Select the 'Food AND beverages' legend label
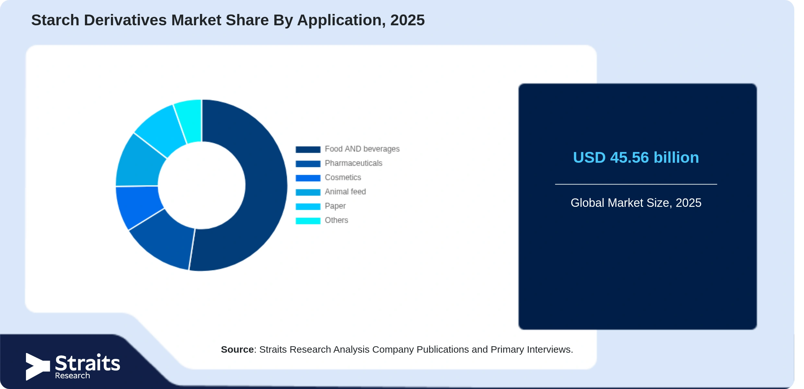The height and width of the screenshot is (389, 804). 362,149
